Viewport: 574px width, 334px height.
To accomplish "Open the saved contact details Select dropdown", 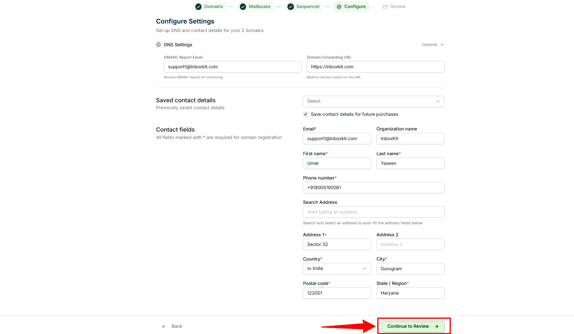I will tap(374, 101).
